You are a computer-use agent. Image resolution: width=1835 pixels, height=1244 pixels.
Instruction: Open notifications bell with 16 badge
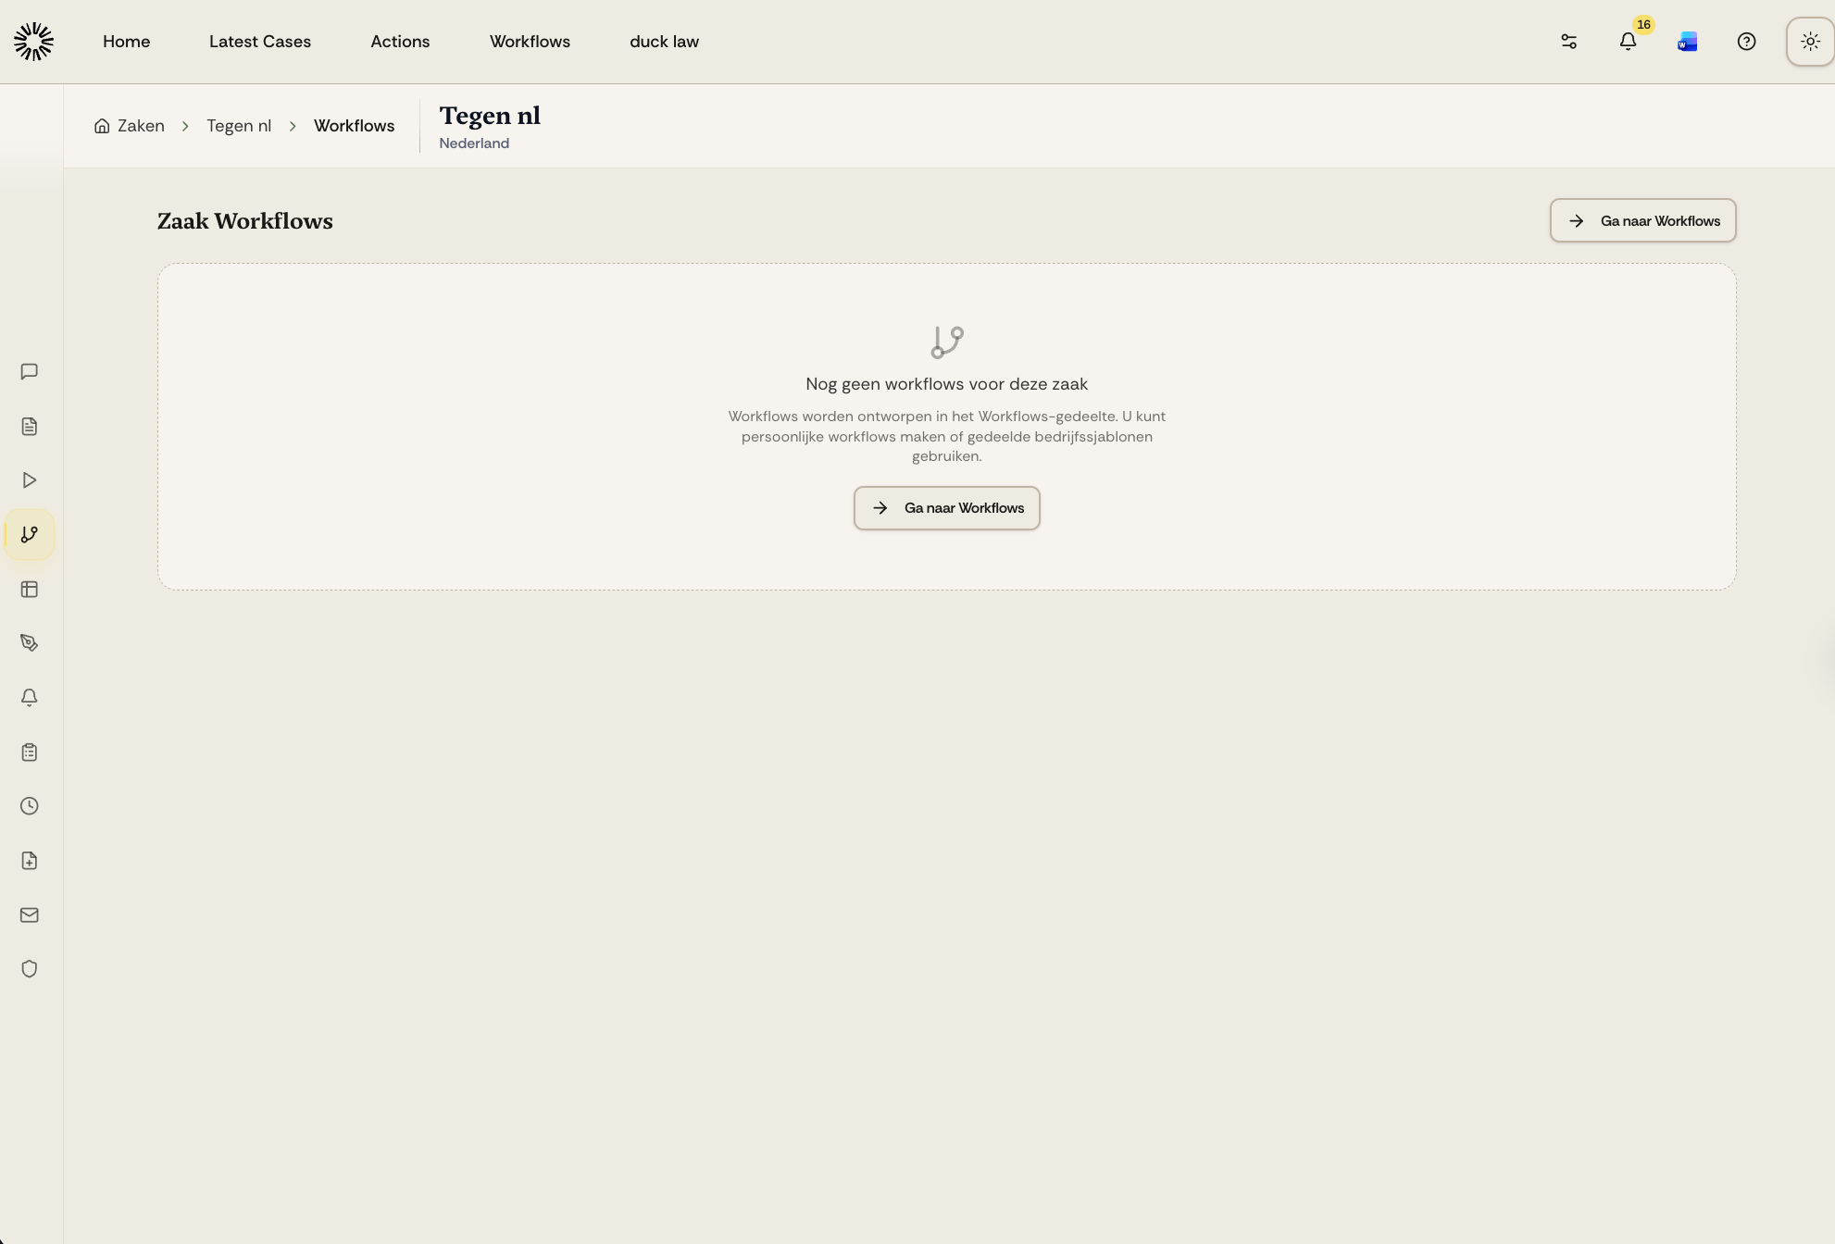[1628, 42]
